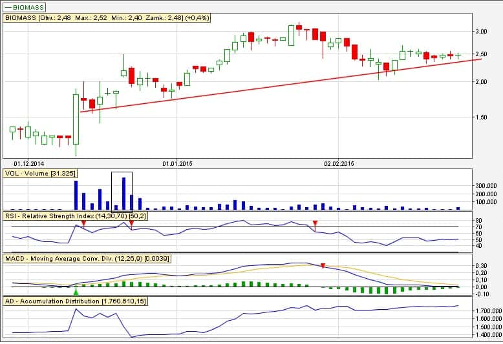Image resolution: width=503 pixels, height=344 pixels.
Task: Click the 01.01.2015 date axis label
Action: (177, 163)
